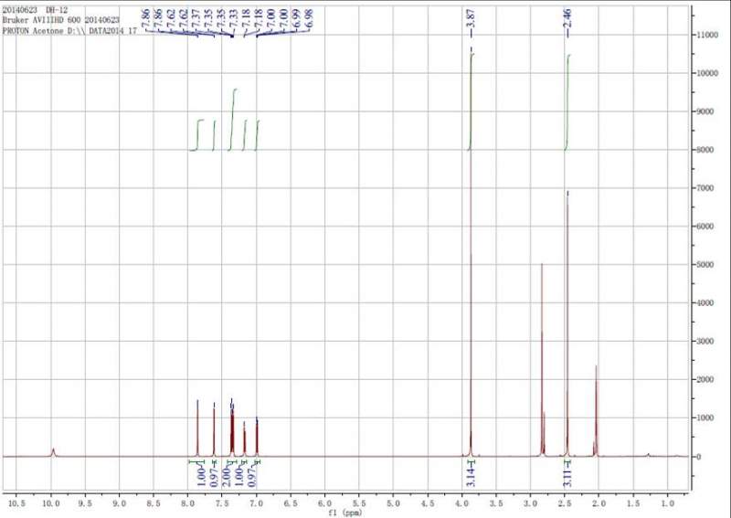Viewport: 731px width, 518px height.
Task: Click the 6000 intensity axis label
Action: tap(705, 227)
